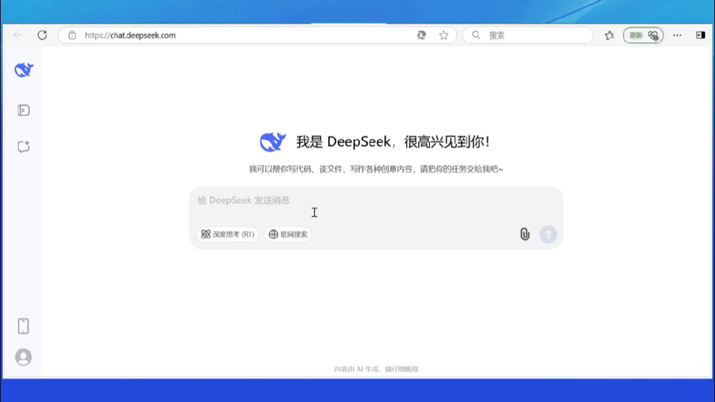
Task: Click the AI-generated content disclaimer text
Action: [x=376, y=369]
